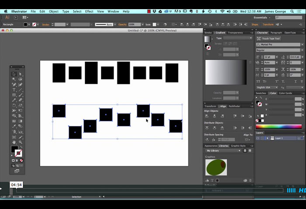Switch to the Graphic Style tab

coord(238,146)
